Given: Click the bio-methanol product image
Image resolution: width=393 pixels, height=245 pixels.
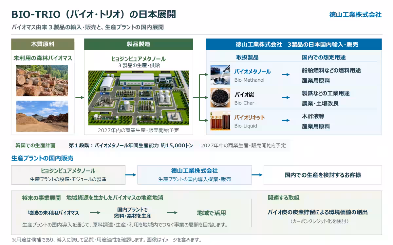Looking at the screenshot, I should click(x=220, y=75).
